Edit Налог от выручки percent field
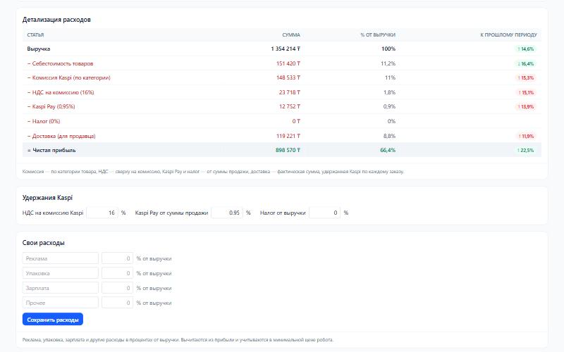The height and width of the screenshot is (352, 564). pyautogui.click(x=324, y=213)
